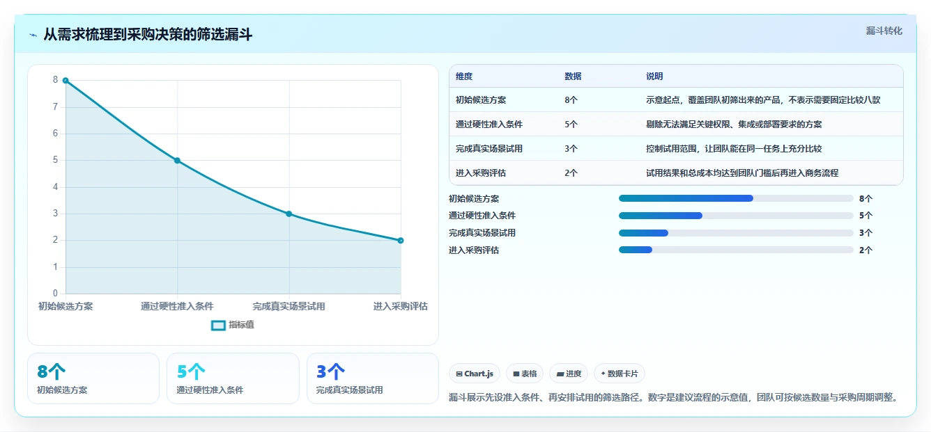
Task: Click the 完成真实场景试用 x-axis label
Action: pyautogui.click(x=288, y=306)
